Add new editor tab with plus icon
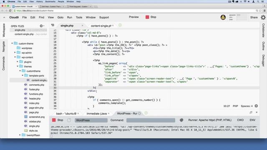 point(120,25)
